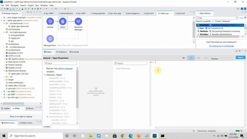Viewport: 247px width, 139px height.
Task: Open the Global Elements tab
Action: pos(64,46)
